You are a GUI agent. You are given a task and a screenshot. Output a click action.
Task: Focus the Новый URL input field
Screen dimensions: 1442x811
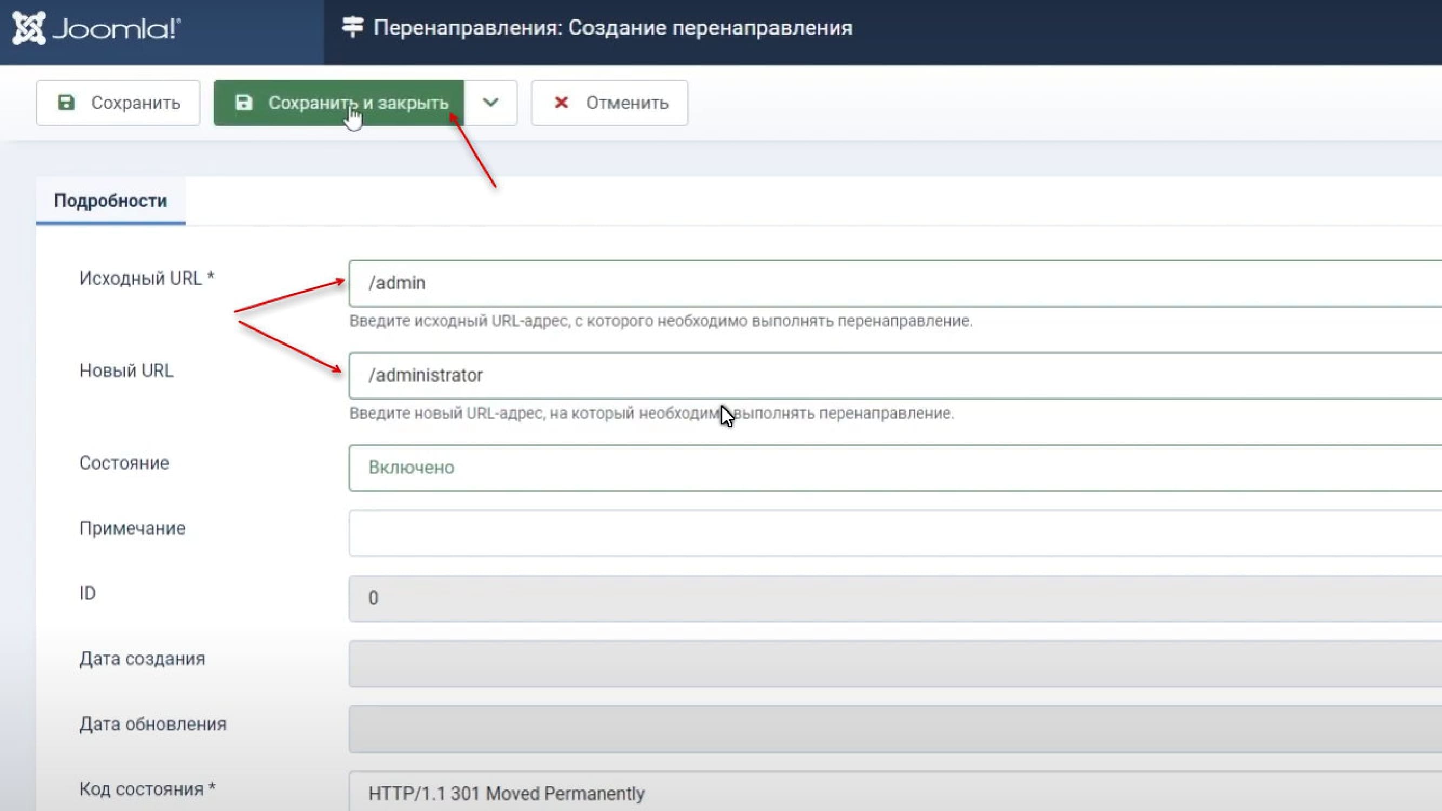(x=896, y=376)
